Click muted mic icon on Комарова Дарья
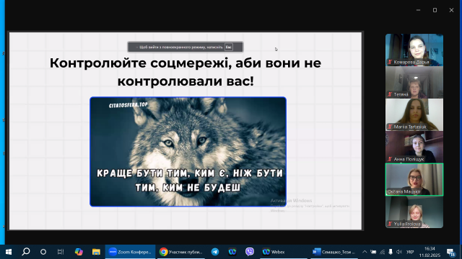This screenshot has width=462, height=259. point(390,62)
